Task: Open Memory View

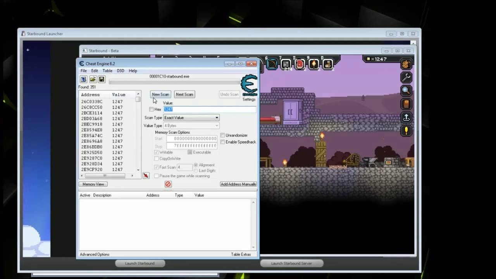Action: click(x=93, y=184)
